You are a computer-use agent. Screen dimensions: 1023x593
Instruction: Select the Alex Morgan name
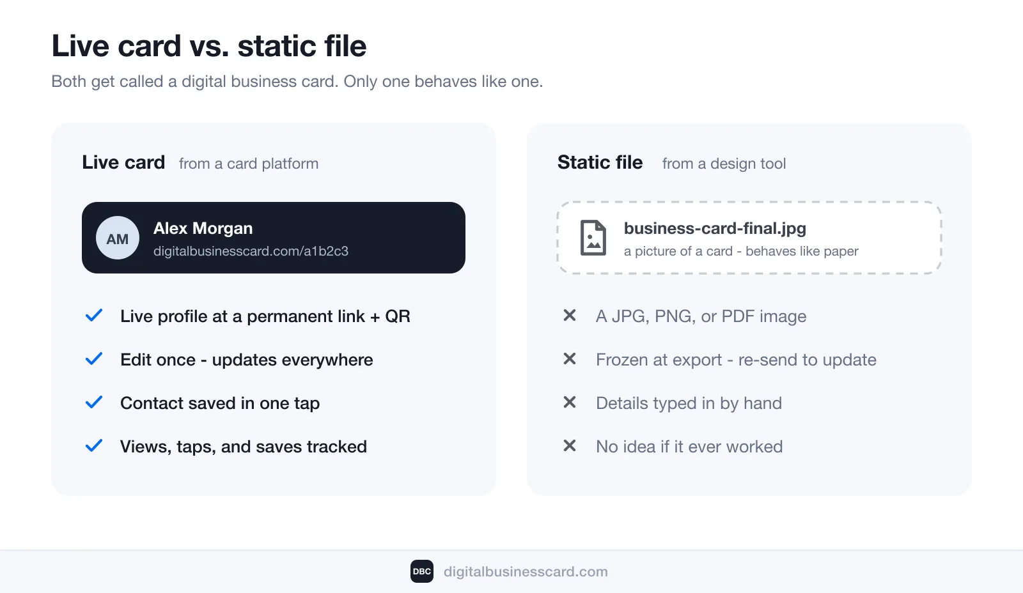click(x=203, y=228)
